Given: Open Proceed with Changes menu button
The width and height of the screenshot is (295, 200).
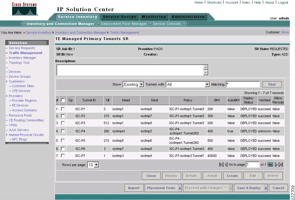Looking at the screenshot, I should 208,188.
